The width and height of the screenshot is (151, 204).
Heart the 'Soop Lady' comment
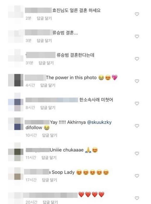pos(137,176)
